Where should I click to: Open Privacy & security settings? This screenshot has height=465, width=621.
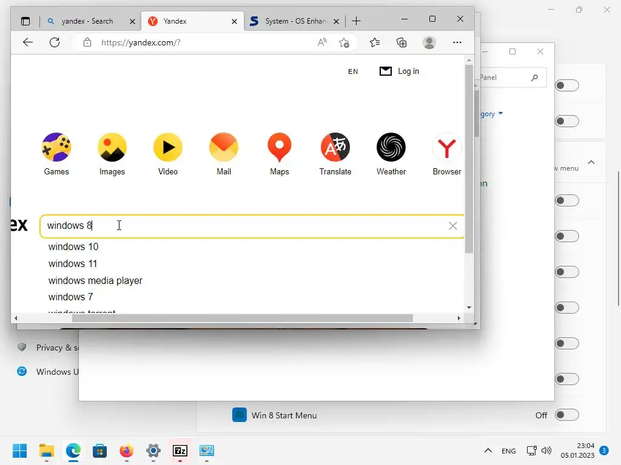[49, 348]
